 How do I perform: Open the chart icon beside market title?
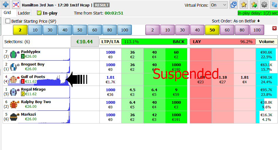[x=16, y=5]
